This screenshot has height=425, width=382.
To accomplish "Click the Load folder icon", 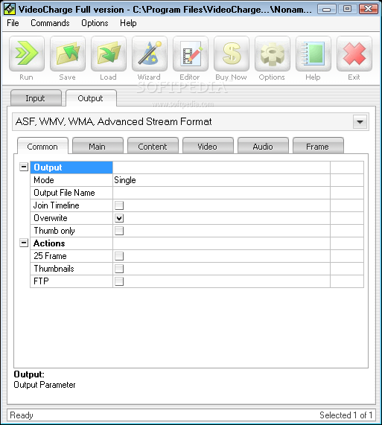I will pyautogui.click(x=109, y=54).
